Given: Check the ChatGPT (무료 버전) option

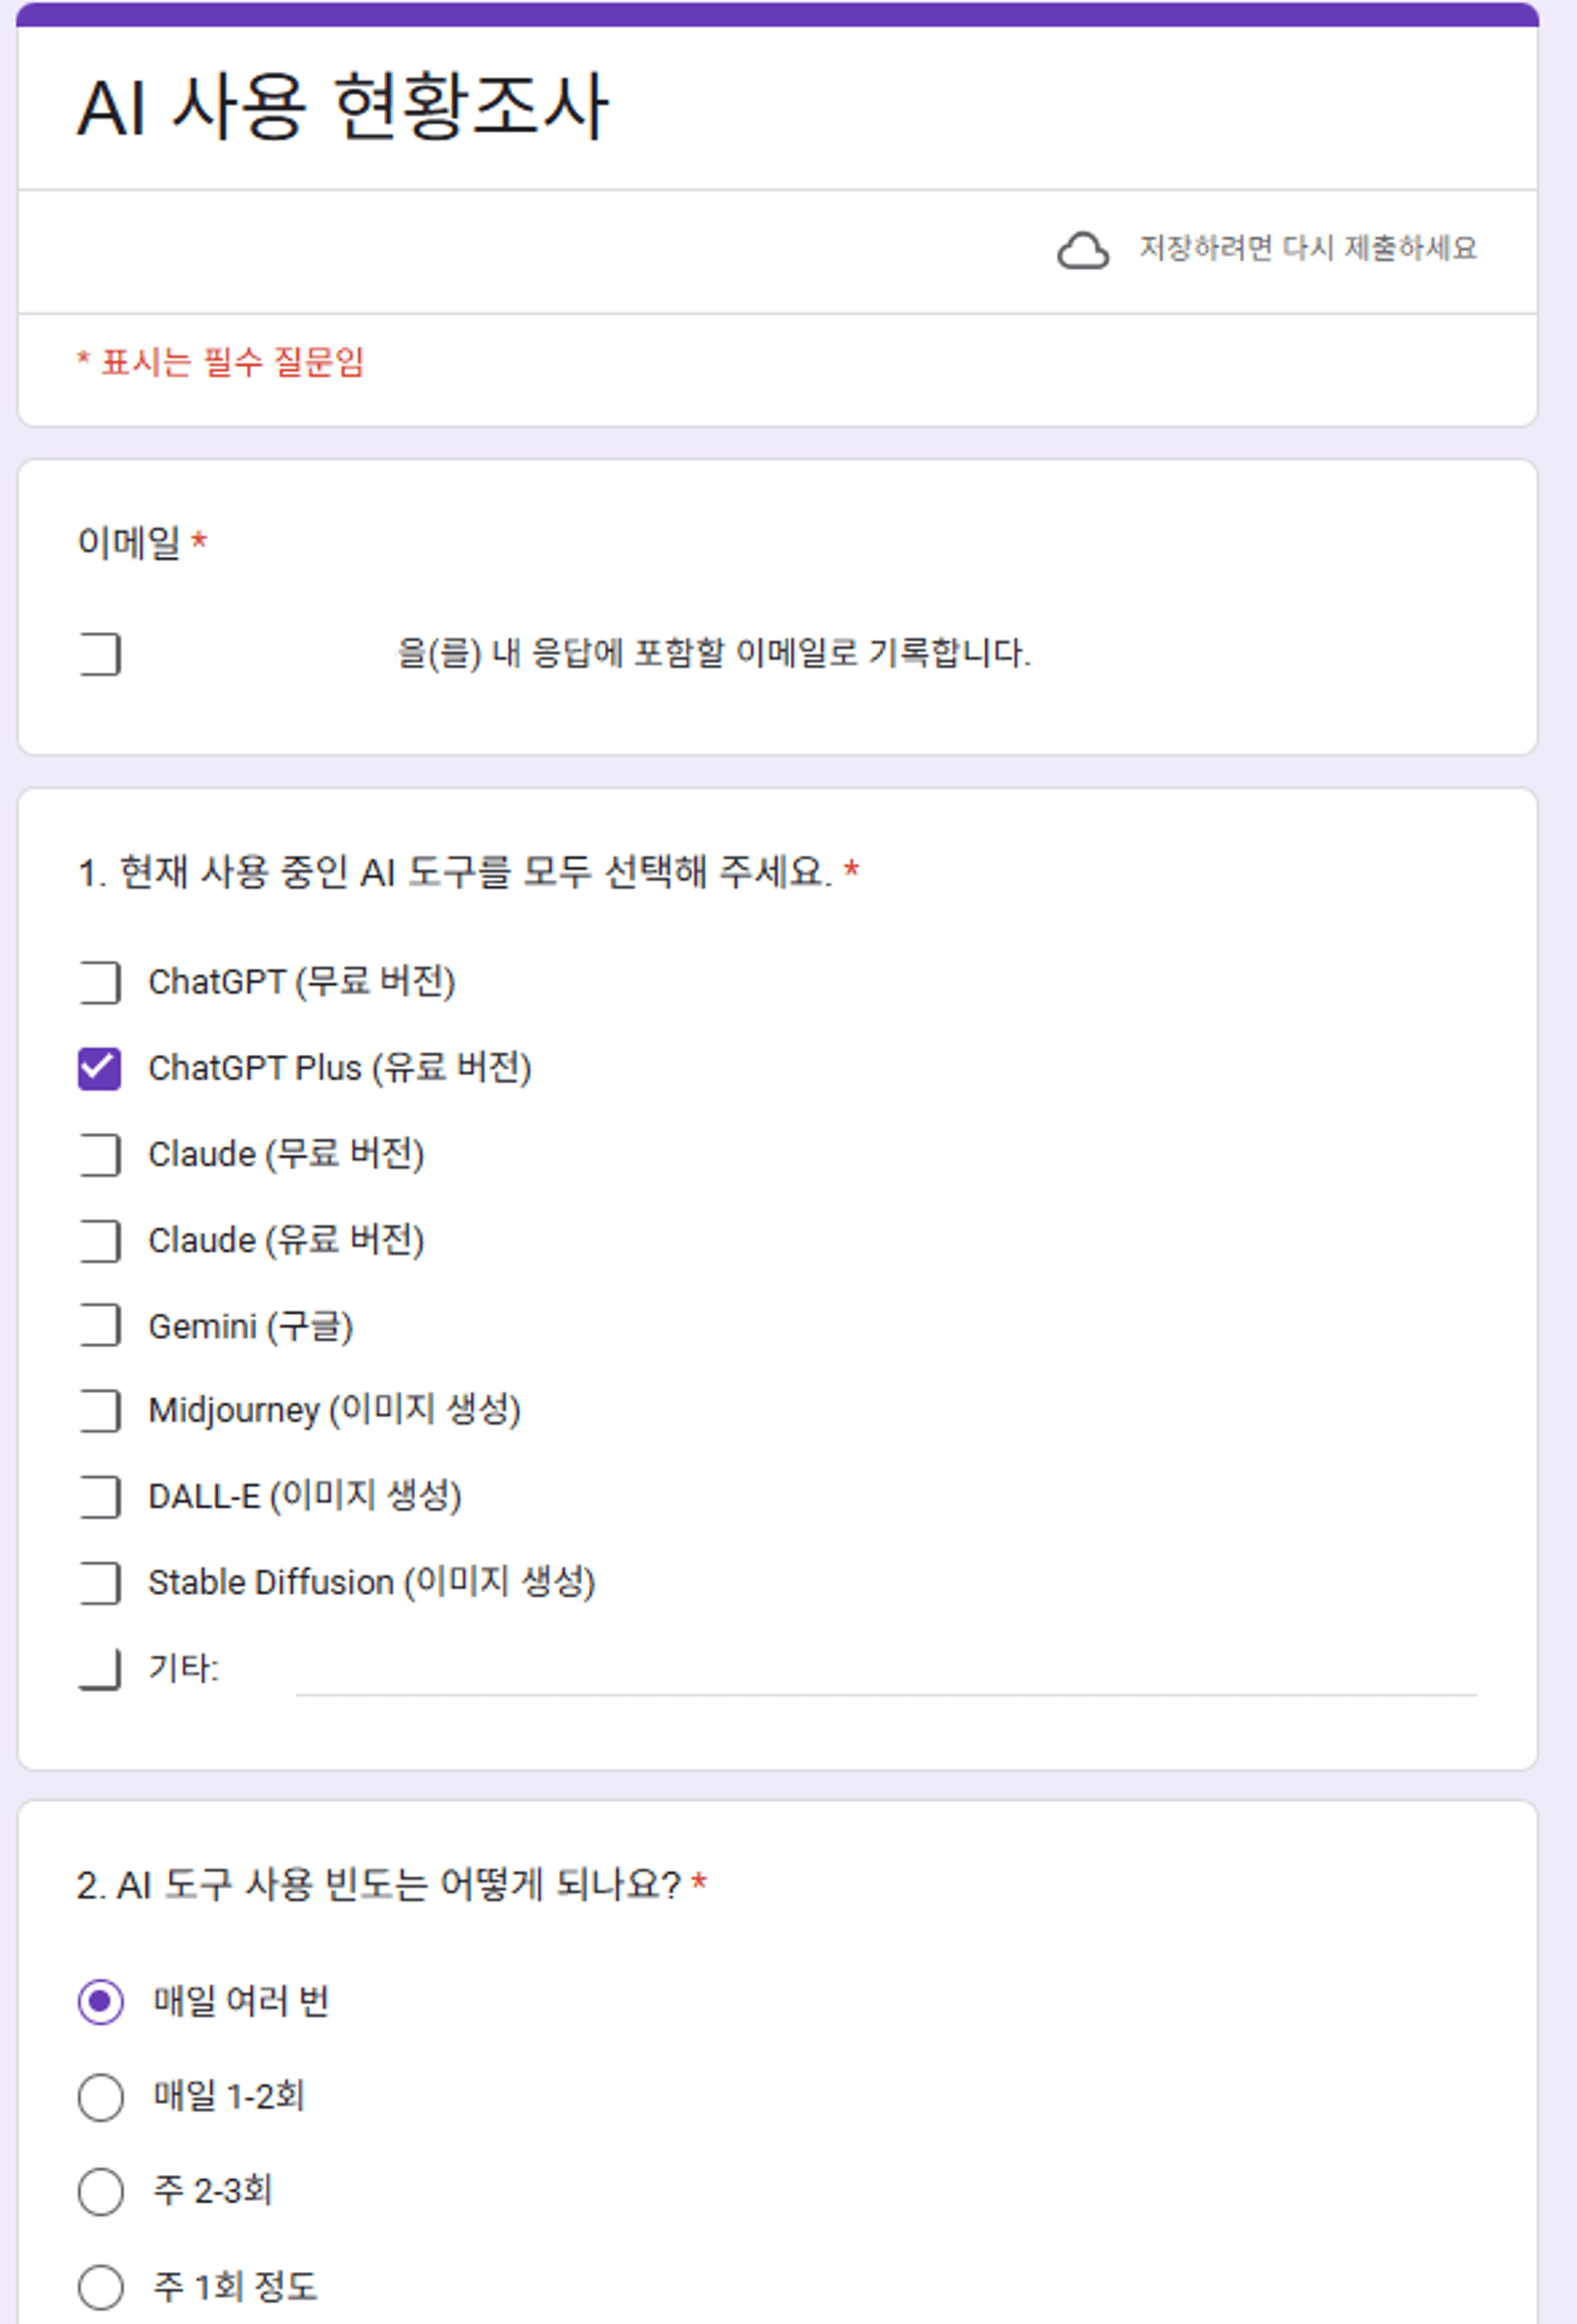Looking at the screenshot, I should pos(98,982).
